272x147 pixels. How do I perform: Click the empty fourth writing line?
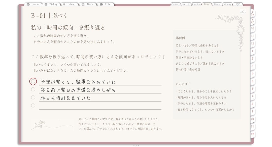100,106
